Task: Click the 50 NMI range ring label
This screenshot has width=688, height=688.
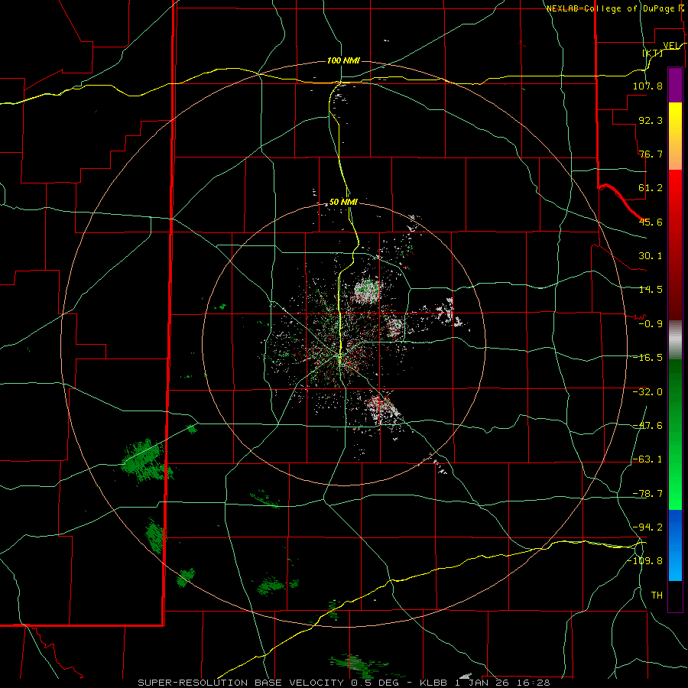Action: (343, 202)
